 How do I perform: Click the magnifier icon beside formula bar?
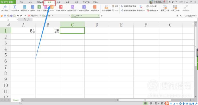(25, 19)
